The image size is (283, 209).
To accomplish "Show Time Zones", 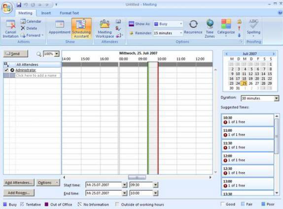I will (210, 29).
